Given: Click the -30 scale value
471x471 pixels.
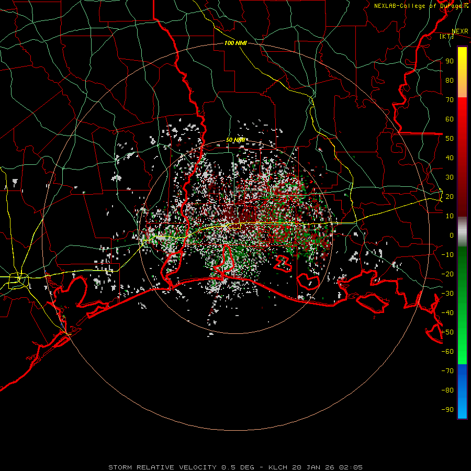Looking at the screenshot, I should coord(447,294).
